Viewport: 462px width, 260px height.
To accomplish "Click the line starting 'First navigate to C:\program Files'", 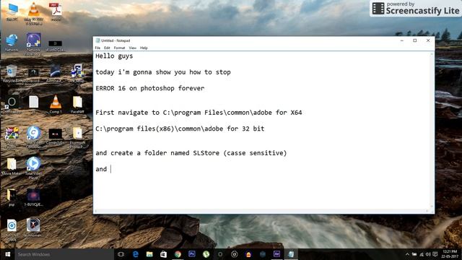I will [x=199, y=113].
